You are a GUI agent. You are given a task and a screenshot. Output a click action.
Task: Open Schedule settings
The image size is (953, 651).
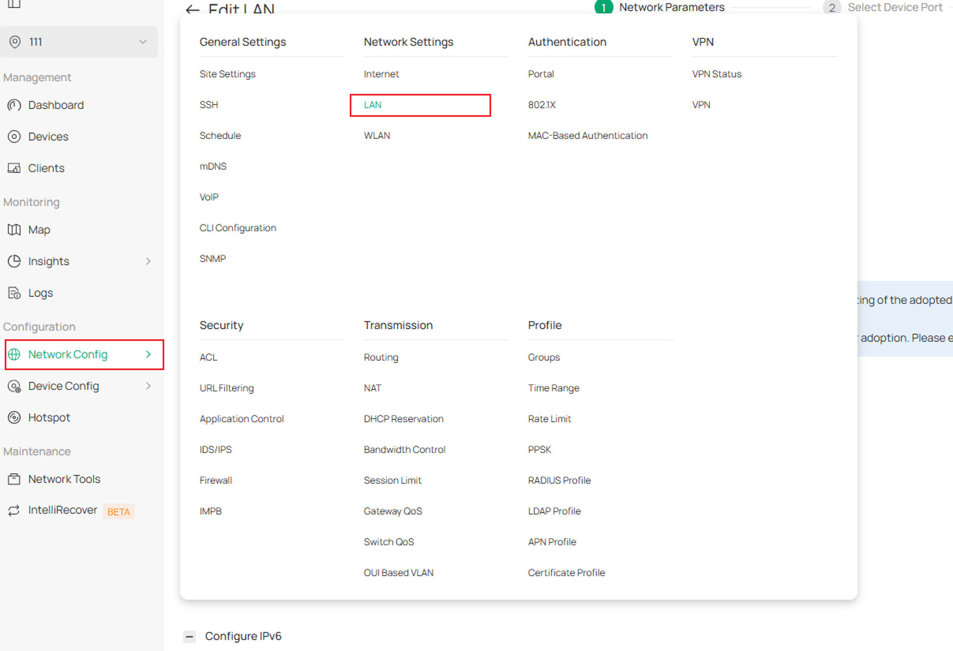tap(220, 135)
